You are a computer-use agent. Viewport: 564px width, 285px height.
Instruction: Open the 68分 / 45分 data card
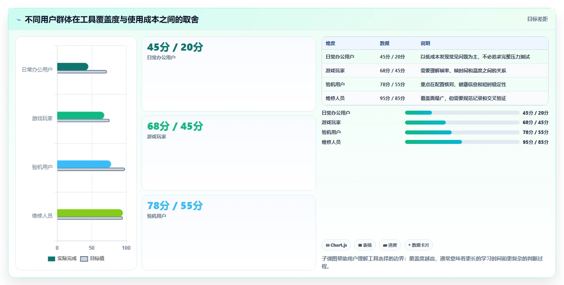point(229,153)
